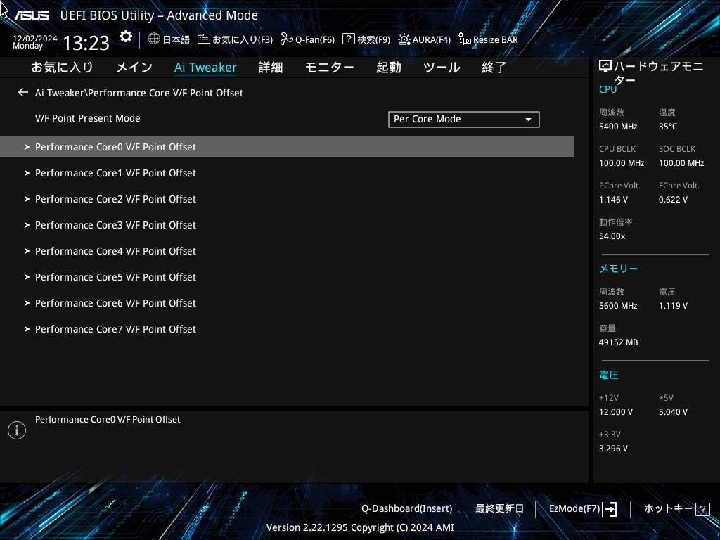
Task: Click Q-Fan(F6) label
Action: [x=315, y=39]
